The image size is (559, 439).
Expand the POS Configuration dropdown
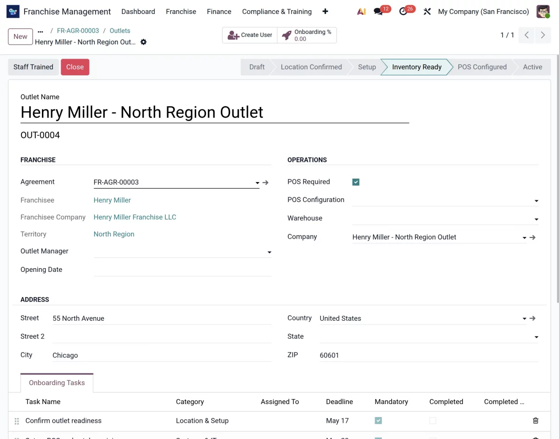(536, 201)
